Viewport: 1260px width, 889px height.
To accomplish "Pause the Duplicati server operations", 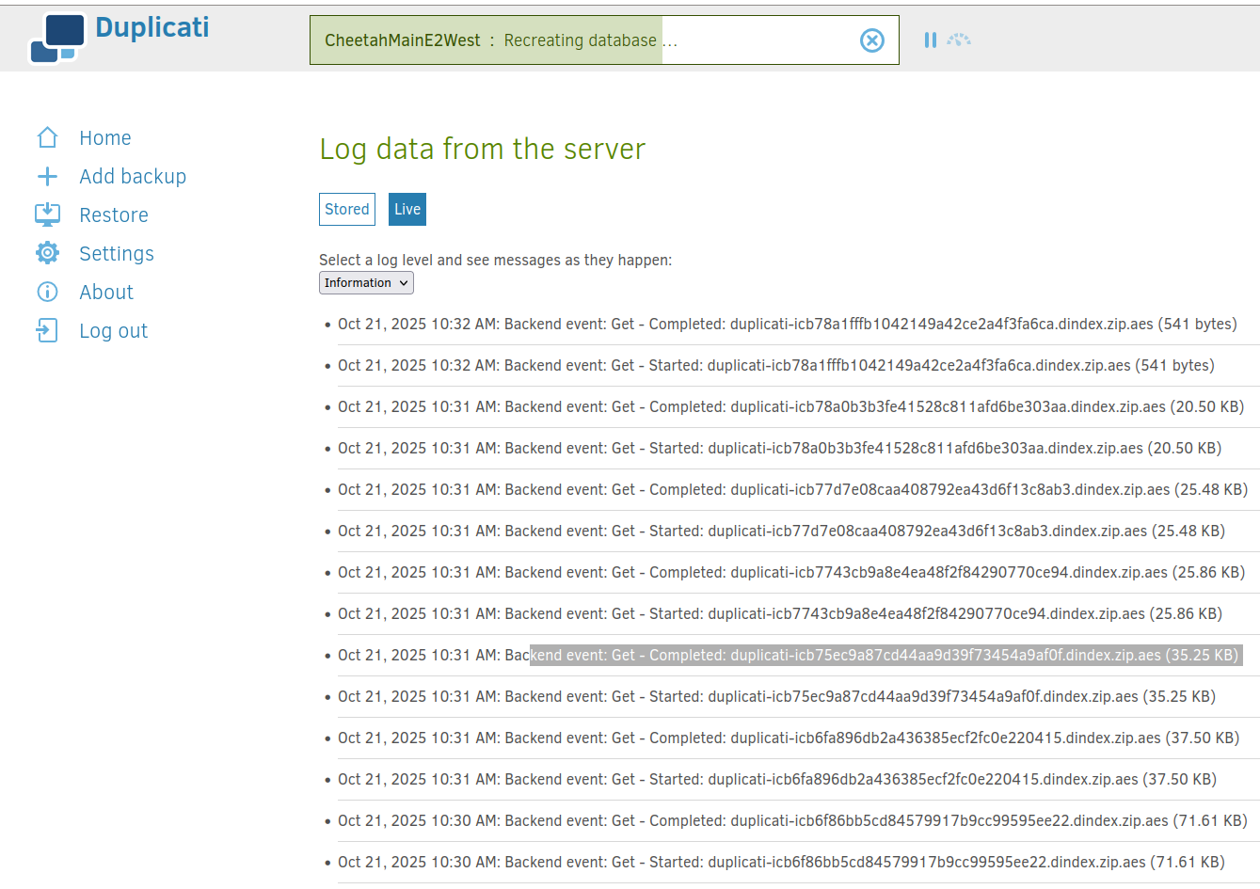I will [x=930, y=40].
